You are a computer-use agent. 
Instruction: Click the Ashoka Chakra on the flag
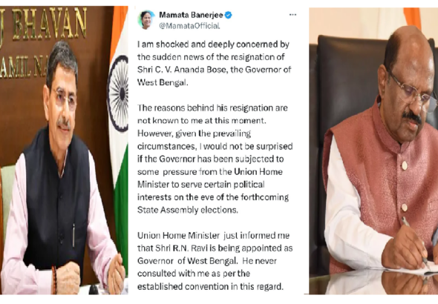(118, 93)
